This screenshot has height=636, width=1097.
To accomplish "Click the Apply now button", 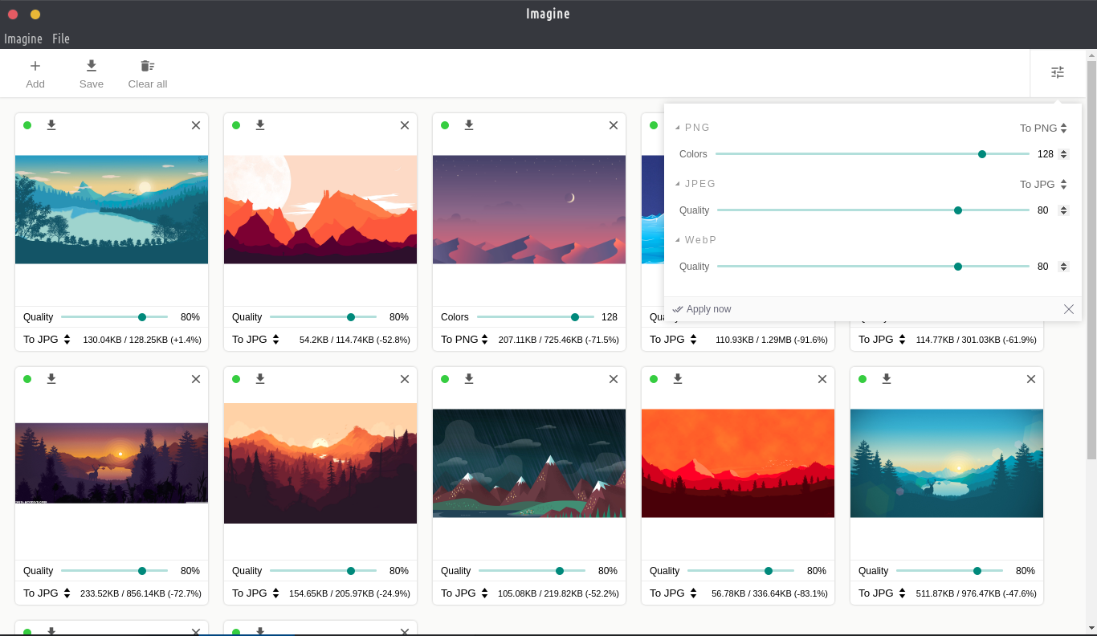I will (702, 309).
